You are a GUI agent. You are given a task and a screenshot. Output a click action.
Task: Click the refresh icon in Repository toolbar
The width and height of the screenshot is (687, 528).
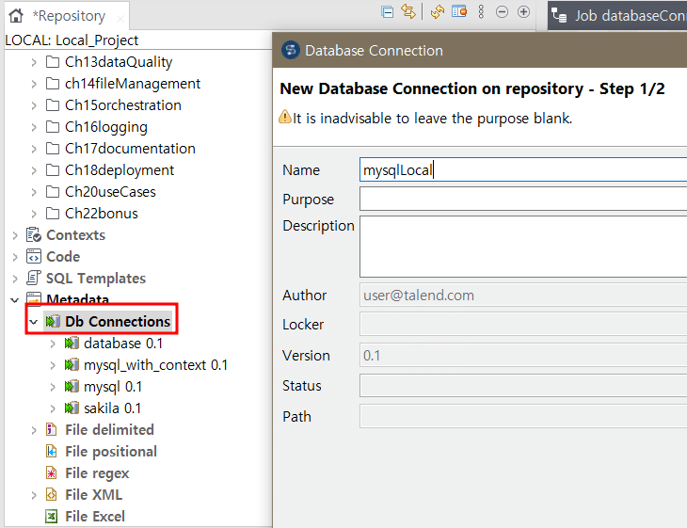tap(438, 12)
